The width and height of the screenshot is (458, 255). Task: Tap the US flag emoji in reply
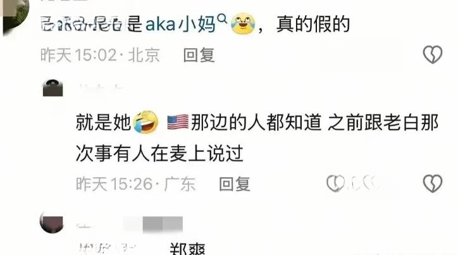tap(178, 122)
